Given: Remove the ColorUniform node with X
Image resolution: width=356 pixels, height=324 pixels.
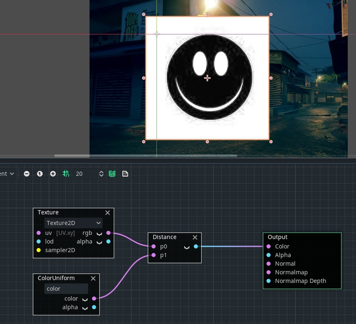Looking at the screenshot, I should (x=93, y=279).
